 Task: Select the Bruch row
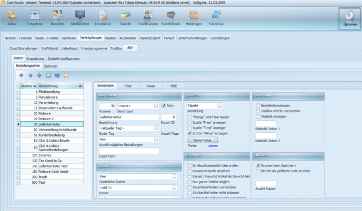click(x=52, y=177)
